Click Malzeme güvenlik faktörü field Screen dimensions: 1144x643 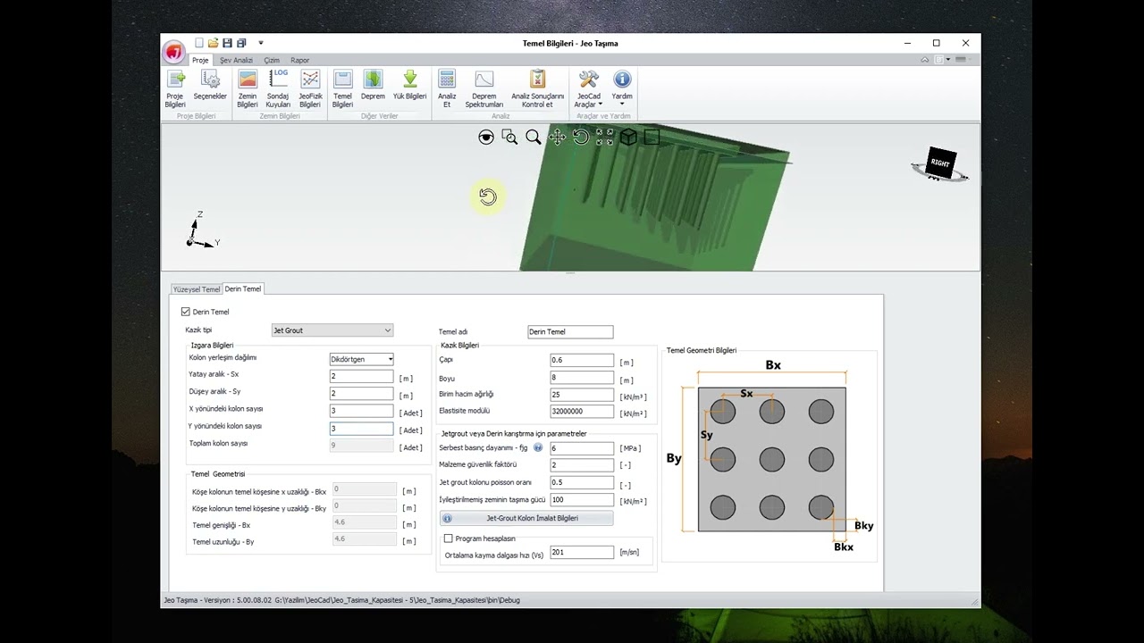pyautogui.click(x=582, y=465)
